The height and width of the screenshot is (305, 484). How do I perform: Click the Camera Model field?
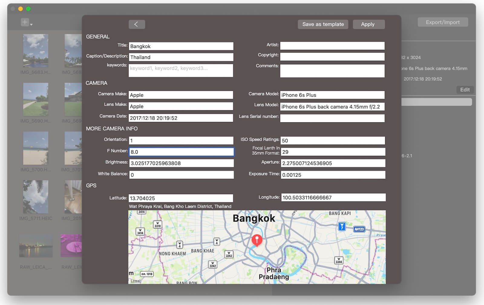point(332,95)
